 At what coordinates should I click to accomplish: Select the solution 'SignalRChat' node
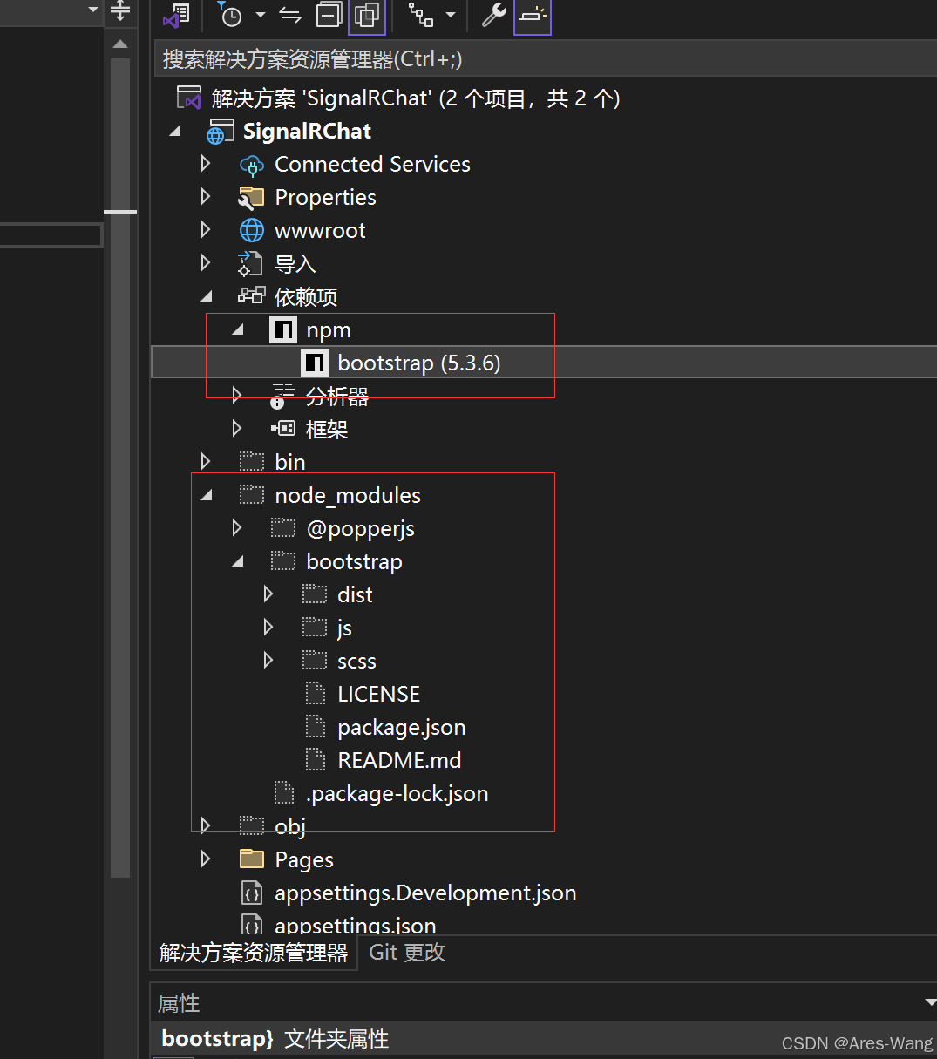click(x=416, y=98)
